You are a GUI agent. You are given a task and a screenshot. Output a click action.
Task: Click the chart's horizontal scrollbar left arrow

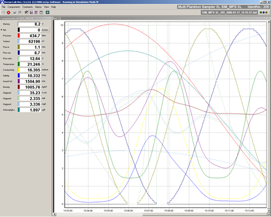tap(55, 215)
